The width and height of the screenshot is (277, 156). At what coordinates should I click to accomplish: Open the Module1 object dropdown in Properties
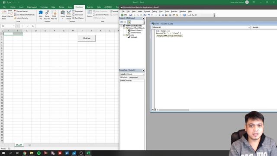coord(143,74)
